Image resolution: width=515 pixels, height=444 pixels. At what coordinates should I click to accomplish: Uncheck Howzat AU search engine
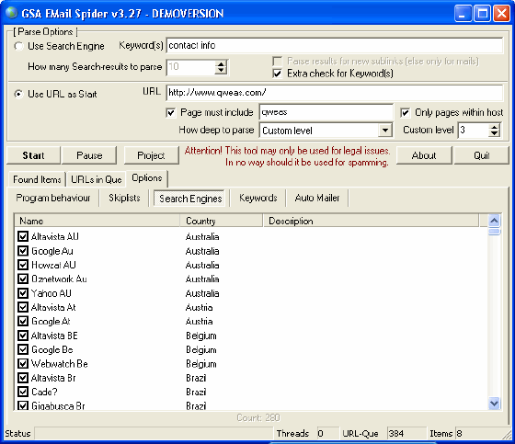click(x=23, y=265)
